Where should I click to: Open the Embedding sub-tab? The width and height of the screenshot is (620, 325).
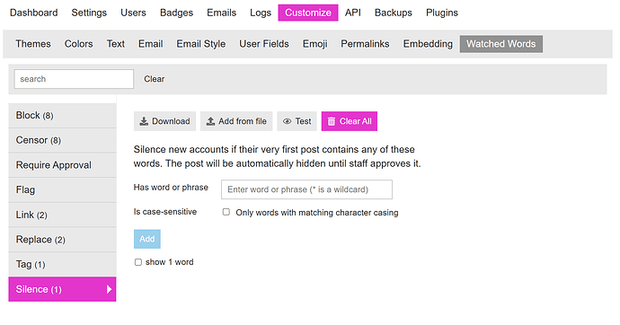428,44
